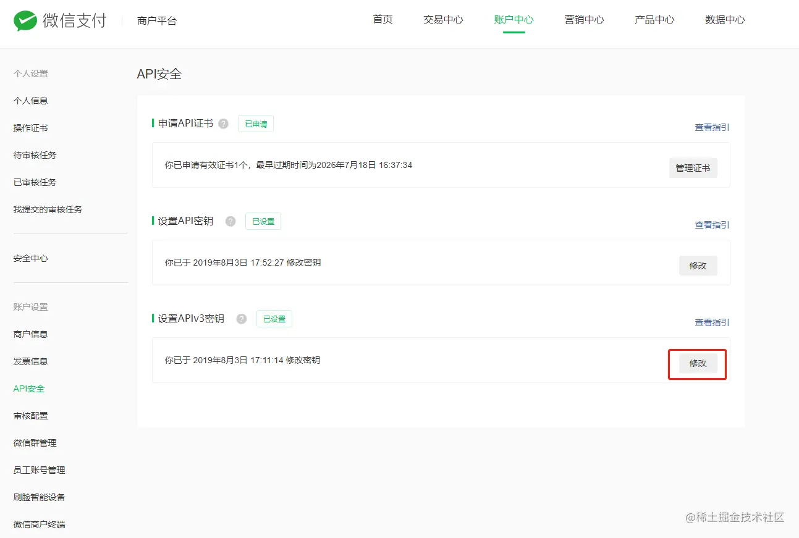Screen dimensions: 799x538
Task: Open the 首页 top navigation tab
Action: [383, 19]
